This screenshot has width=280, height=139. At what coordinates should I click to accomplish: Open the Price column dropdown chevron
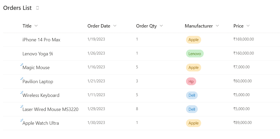[248, 26]
